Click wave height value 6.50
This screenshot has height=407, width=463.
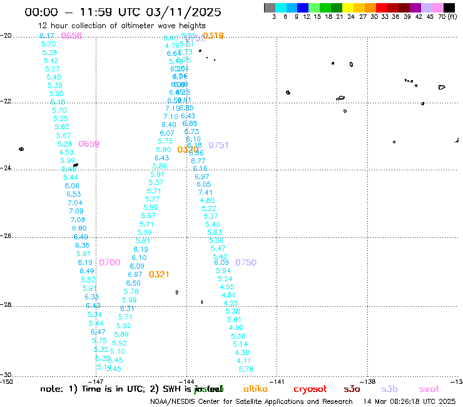(x=133, y=283)
